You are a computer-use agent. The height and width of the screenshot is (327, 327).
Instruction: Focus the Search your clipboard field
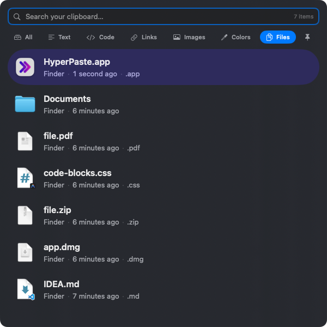tap(163, 16)
